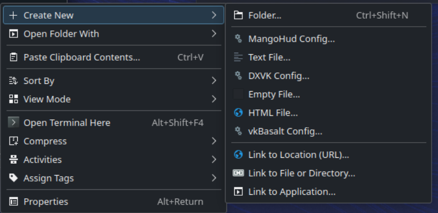Viewport: 438px width, 213px height.
Task: Choose Link to Application... option
Action: (x=292, y=192)
